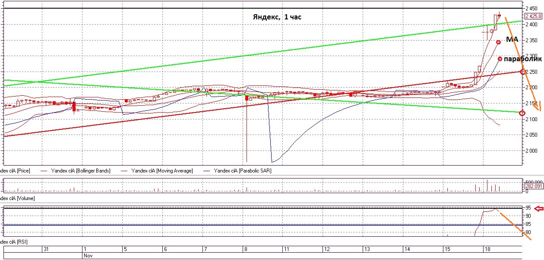
Task: Click the date label 5 on time axis
Action: (125, 249)
